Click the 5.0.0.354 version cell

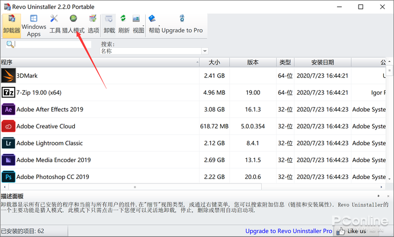[x=253, y=126]
